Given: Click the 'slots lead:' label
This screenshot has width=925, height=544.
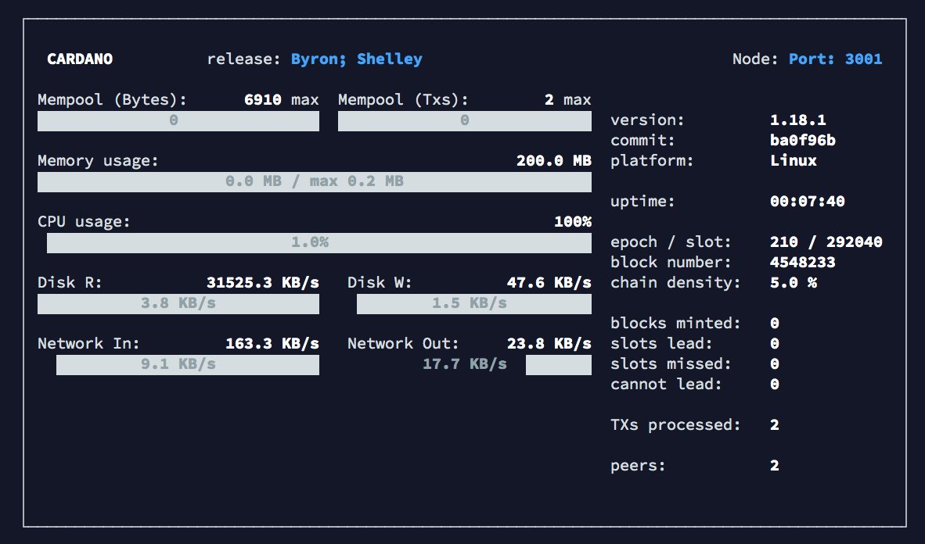Looking at the screenshot, I should click(x=661, y=344).
